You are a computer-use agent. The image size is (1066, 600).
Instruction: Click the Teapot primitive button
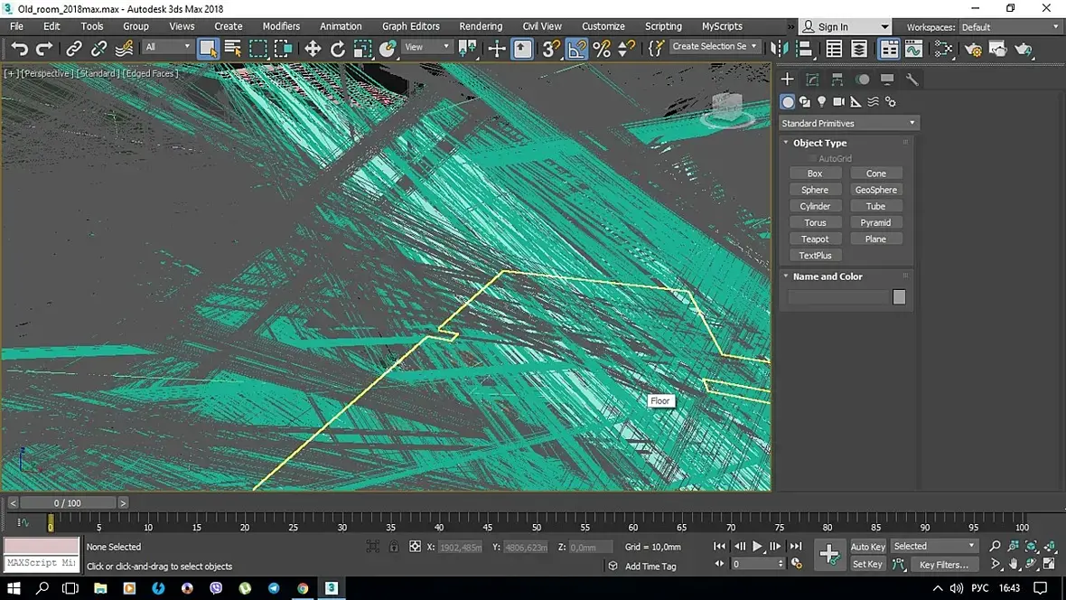pos(815,239)
